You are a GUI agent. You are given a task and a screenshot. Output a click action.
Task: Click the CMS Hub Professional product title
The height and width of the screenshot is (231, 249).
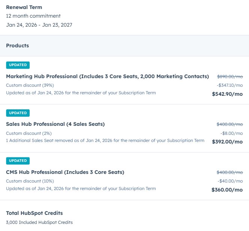pyautogui.click(x=65, y=172)
